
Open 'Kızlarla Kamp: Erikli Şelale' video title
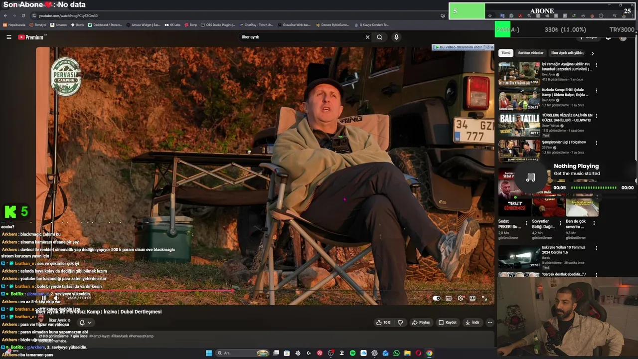point(565,92)
